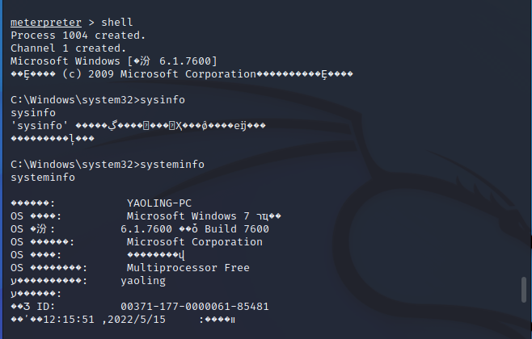Click the 'Microsoft Corporation' manufacturer value

pyautogui.click(x=194, y=242)
